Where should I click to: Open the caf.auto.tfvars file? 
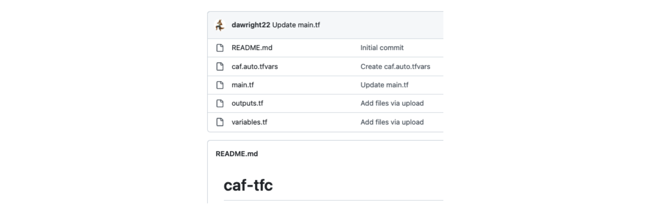pyautogui.click(x=256, y=66)
